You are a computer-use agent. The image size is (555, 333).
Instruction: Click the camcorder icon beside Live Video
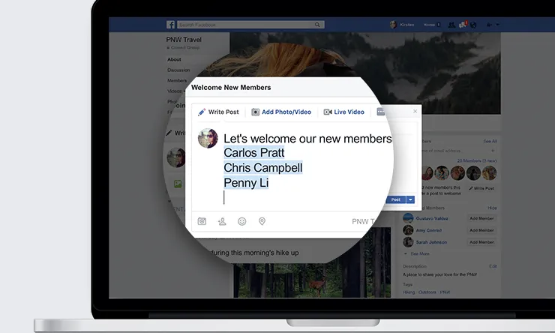click(x=328, y=112)
